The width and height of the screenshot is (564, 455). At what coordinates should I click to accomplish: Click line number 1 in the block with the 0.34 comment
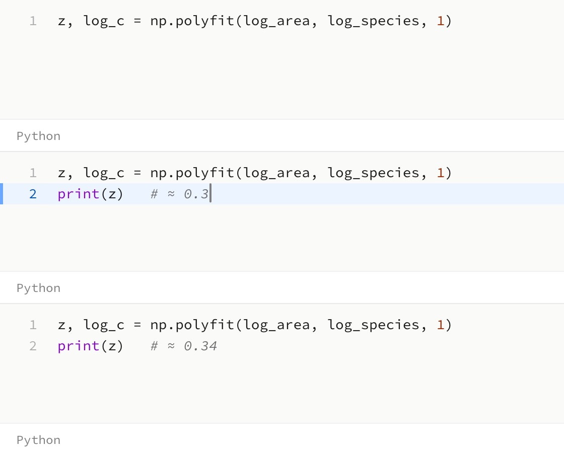tap(33, 325)
